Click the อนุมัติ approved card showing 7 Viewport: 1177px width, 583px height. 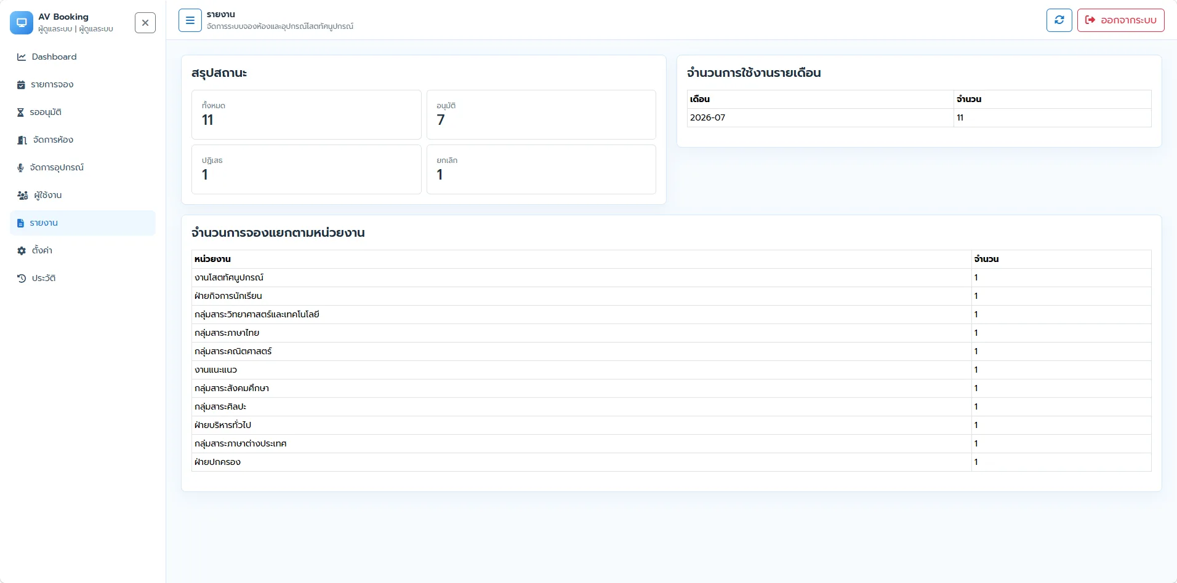[541, 115]
